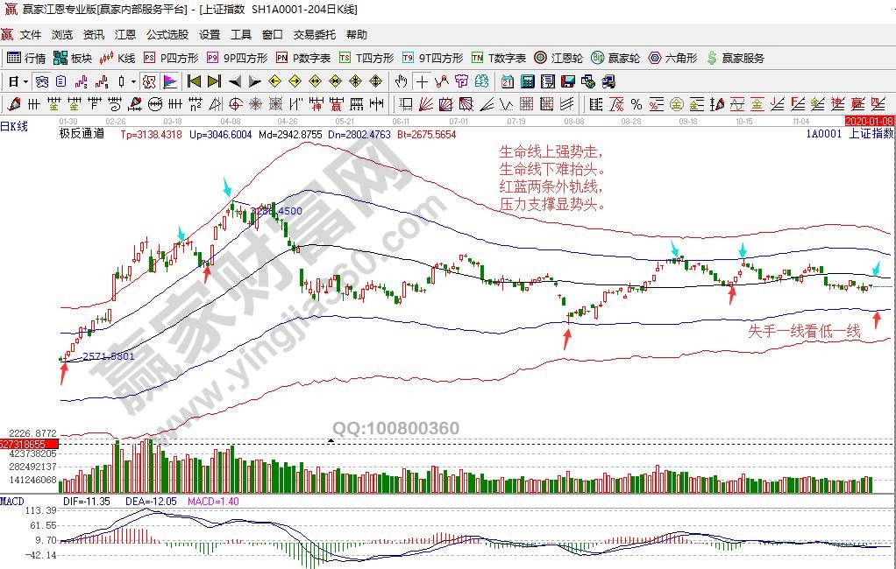Click the MACD indicator label
Image resolution: width=896 pixels, height=569 pixels.
(12, 501)
